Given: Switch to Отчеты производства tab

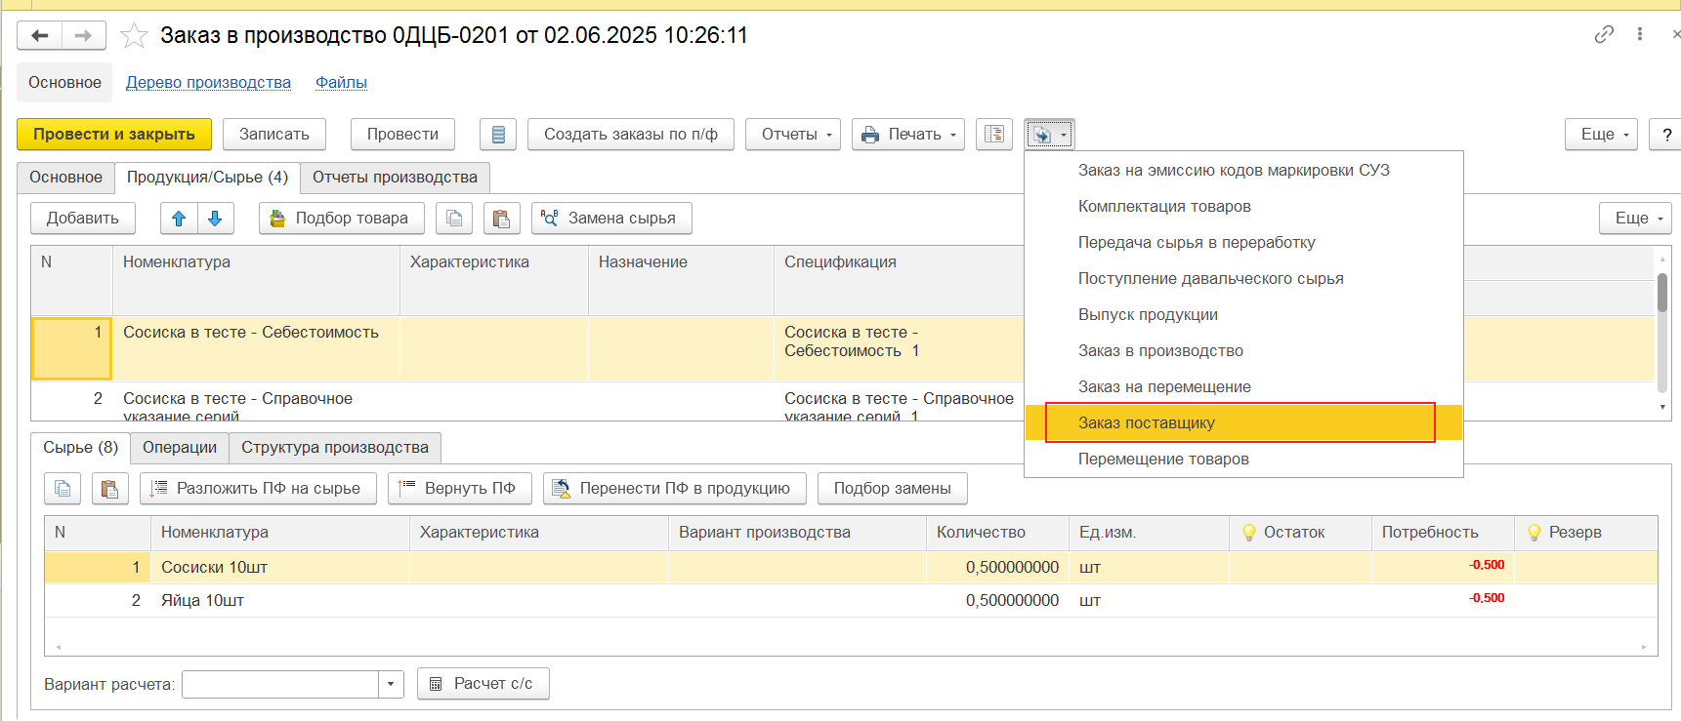Looking at the screenshot, I should pos(395,178).
